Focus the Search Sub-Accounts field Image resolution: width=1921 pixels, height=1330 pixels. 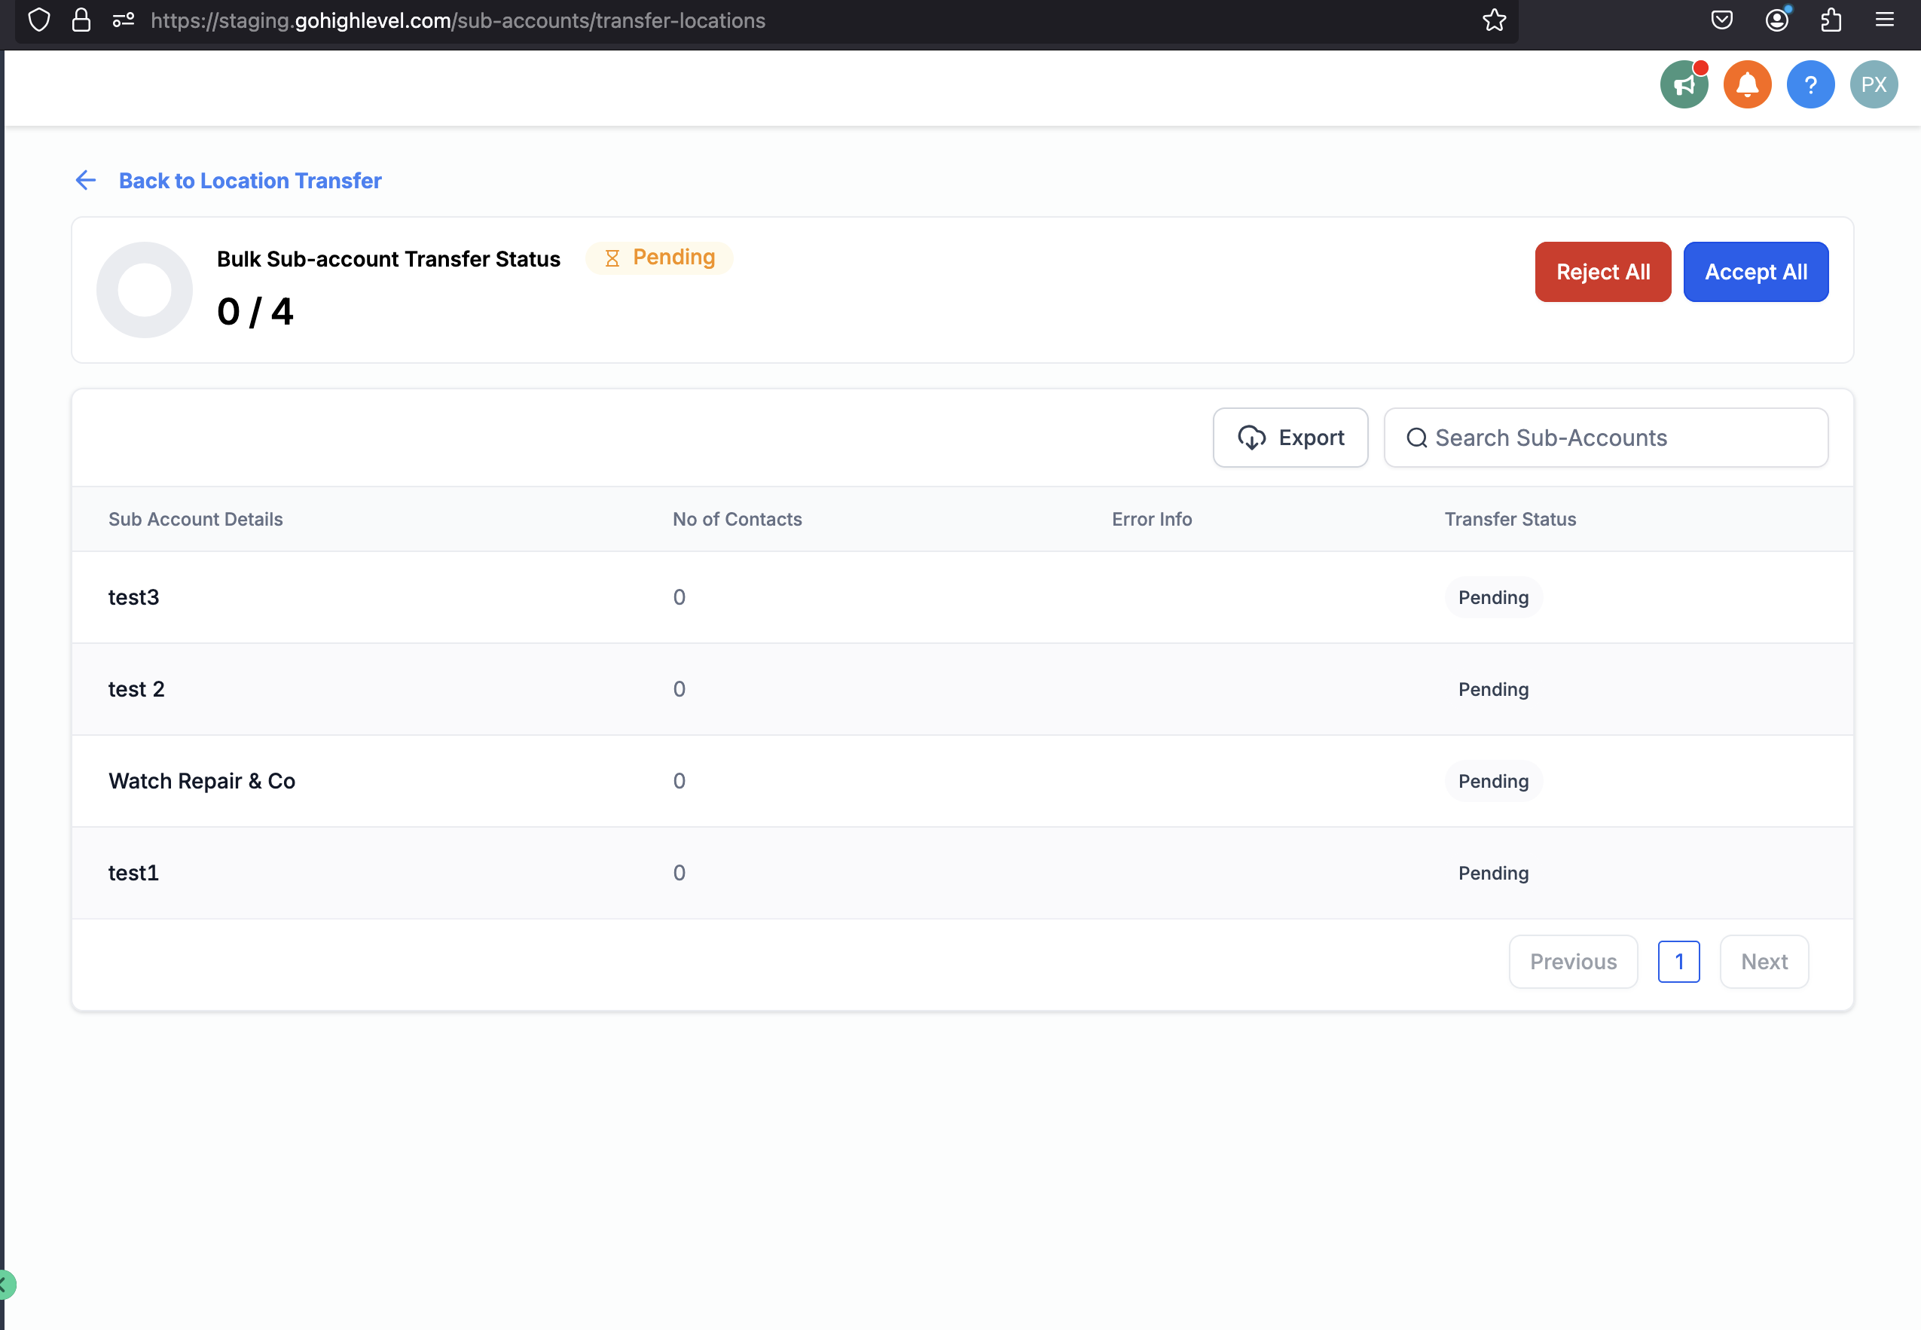tap(1605, 438)
